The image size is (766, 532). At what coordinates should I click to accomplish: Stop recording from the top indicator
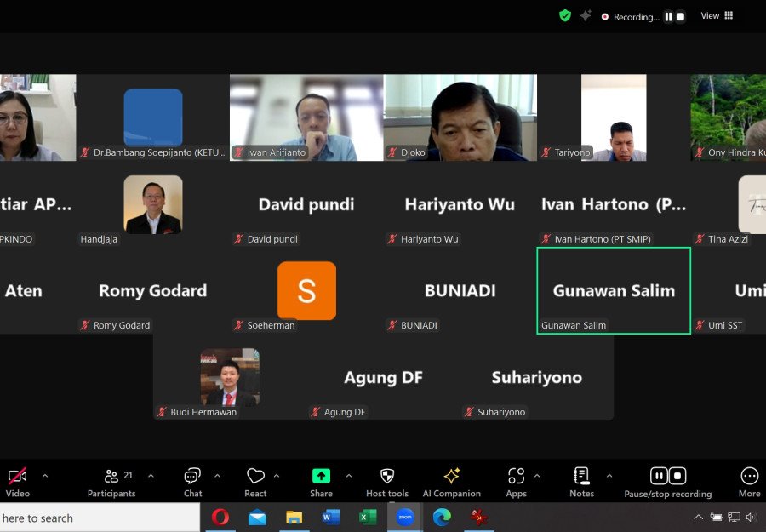click(680, 17)
